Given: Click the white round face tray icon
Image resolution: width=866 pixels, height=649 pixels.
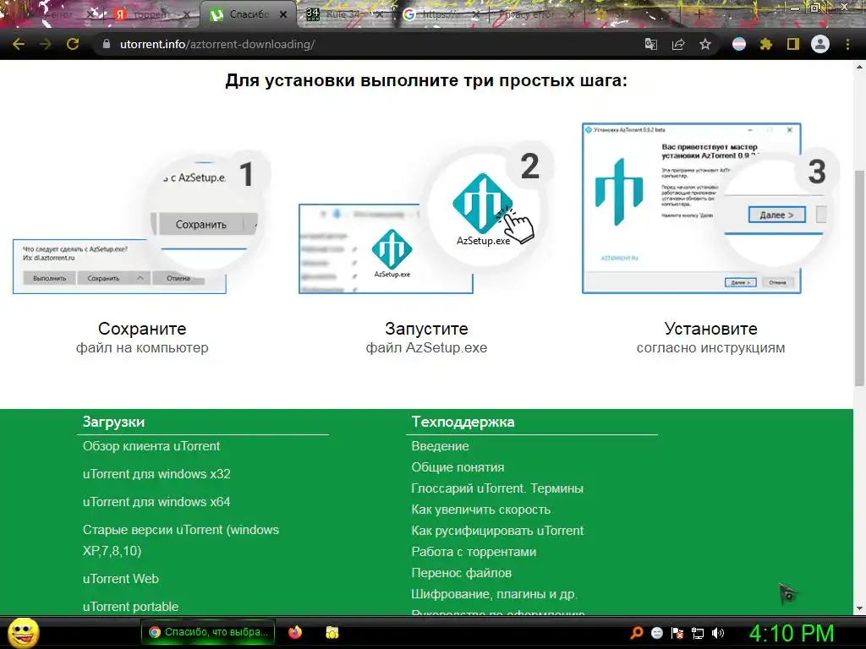Looking at the screenshot, I should [x=657, y=633].
